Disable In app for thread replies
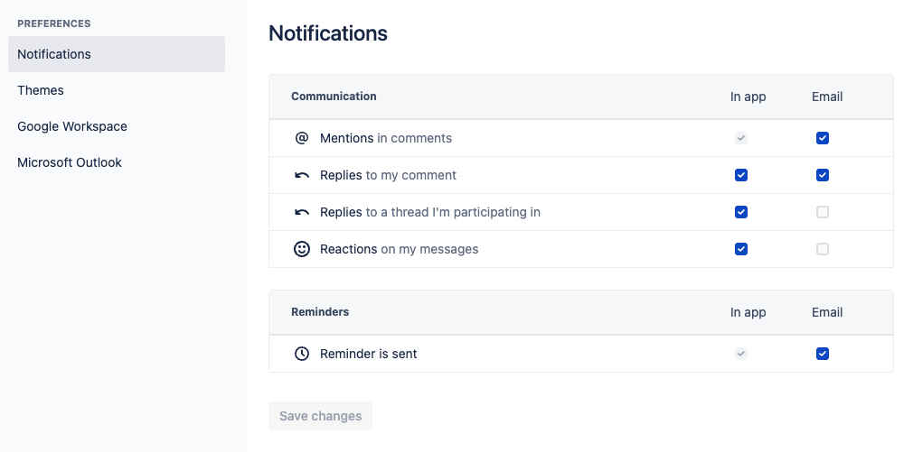This screenshot has width=913, height=452. click(x=741, y=212)
